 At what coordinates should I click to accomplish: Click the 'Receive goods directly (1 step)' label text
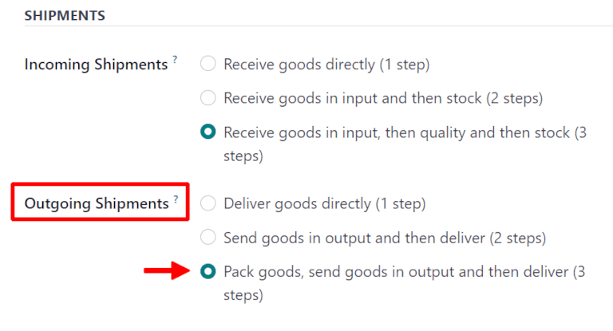click(x=327, y=64)
